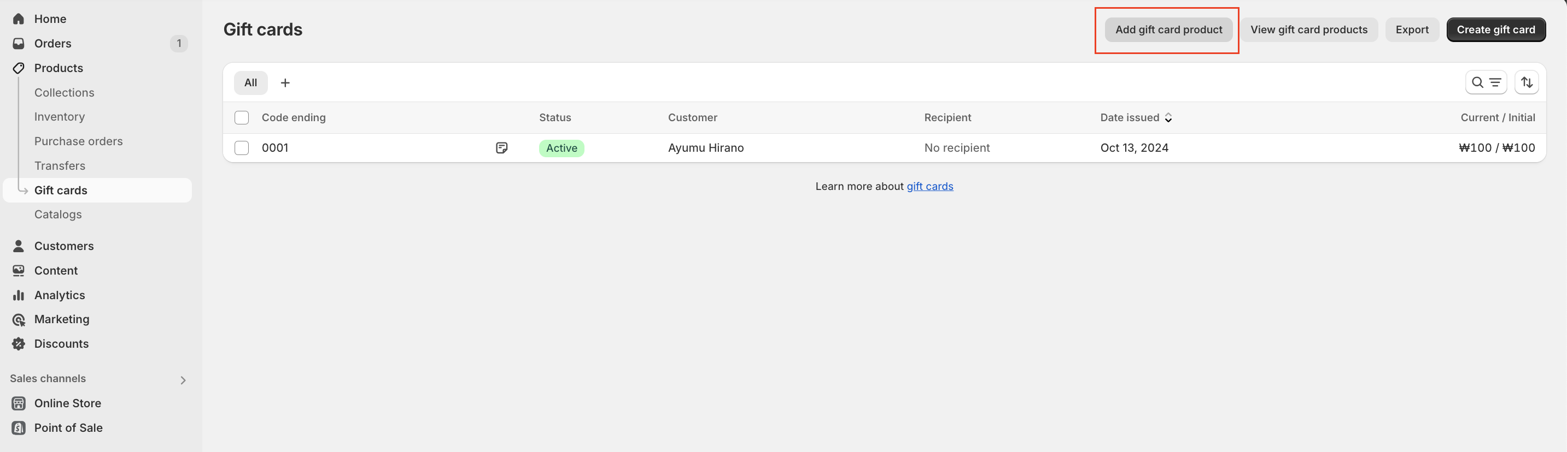The width and height of the screenshot is (1567, 452).
Task: Click Add gift card product button
Action: (x=1168, y=30)
